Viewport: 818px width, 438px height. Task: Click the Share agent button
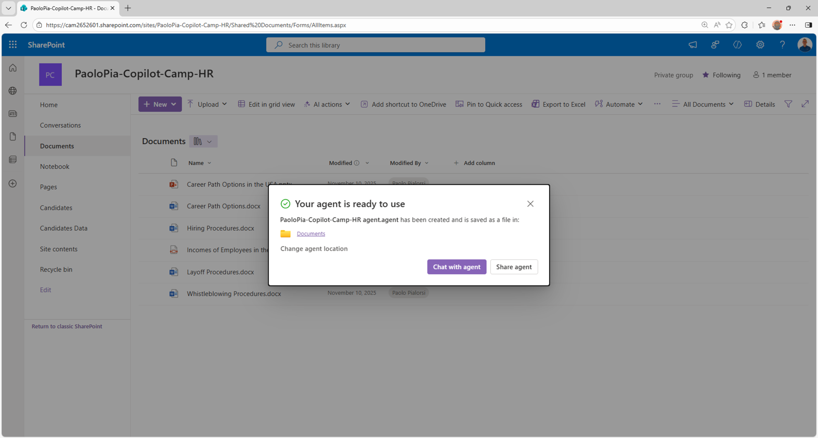click(514, 267)
